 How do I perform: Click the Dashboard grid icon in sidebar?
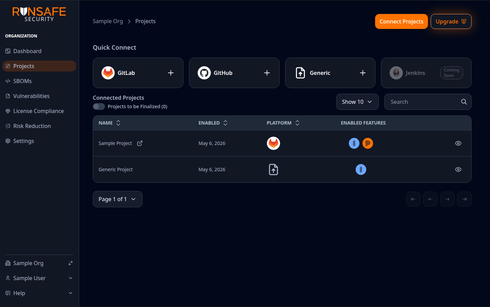click(8, 51)
